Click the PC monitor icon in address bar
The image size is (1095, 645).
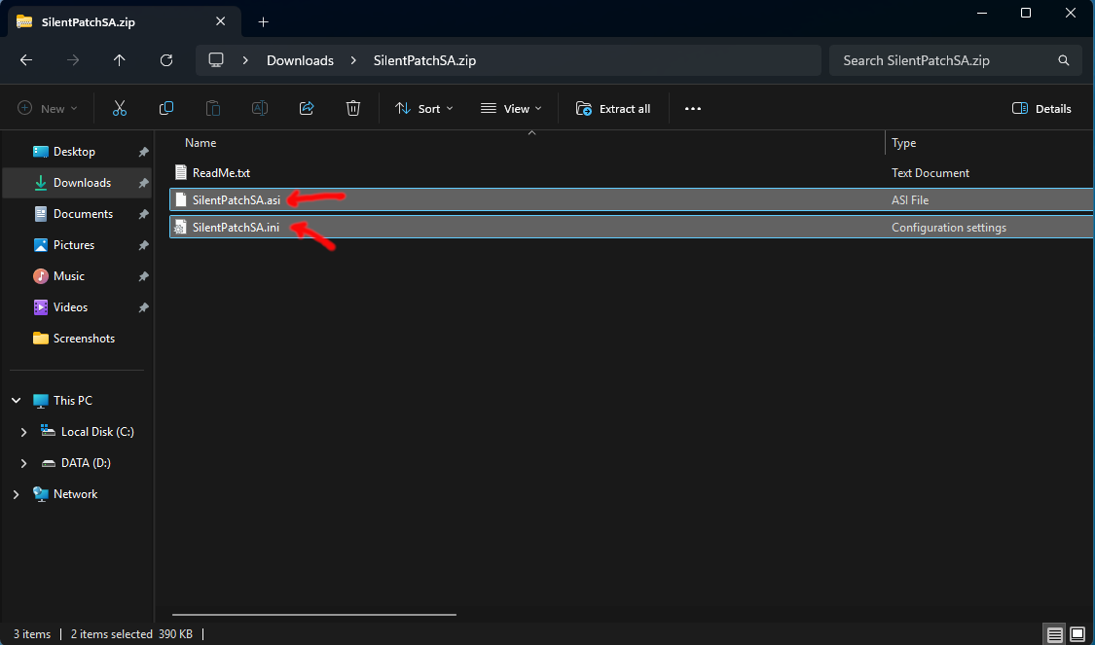pos(216,60)
